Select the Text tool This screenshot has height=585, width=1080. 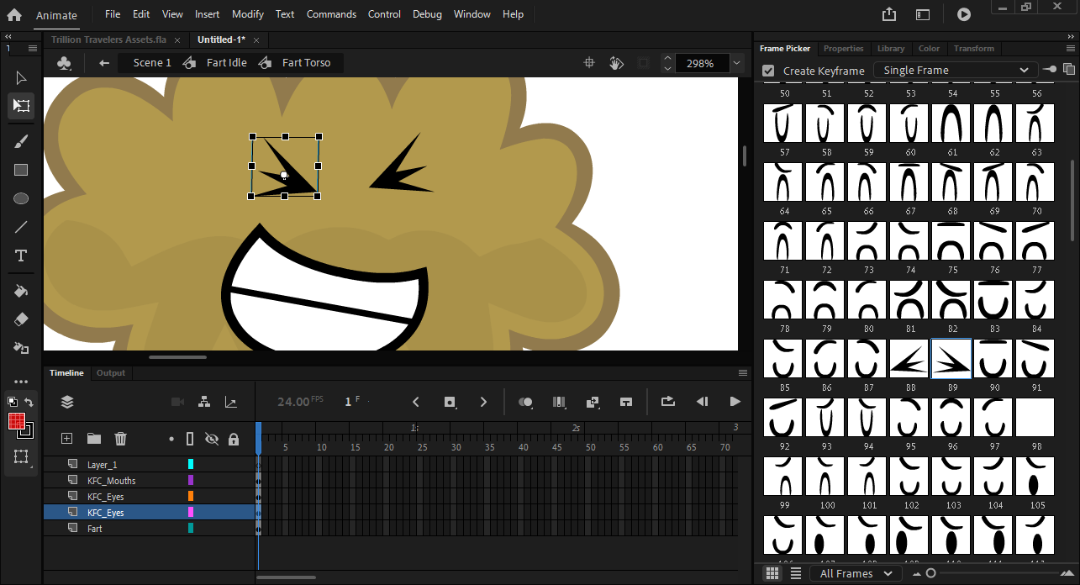[20, 256]
